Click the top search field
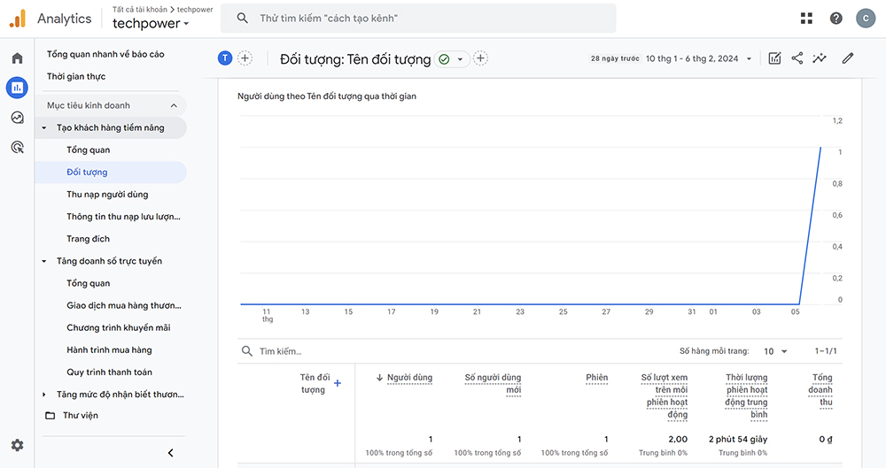The width and height of the screenshot is (886, 468). tap(425, 19)
